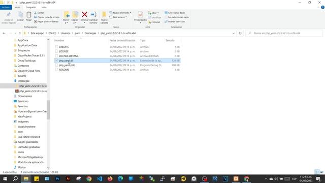This screenshot has width=325, height=183.
Task: Switch to the Vista ribbon tab
Action: (44, 7)
